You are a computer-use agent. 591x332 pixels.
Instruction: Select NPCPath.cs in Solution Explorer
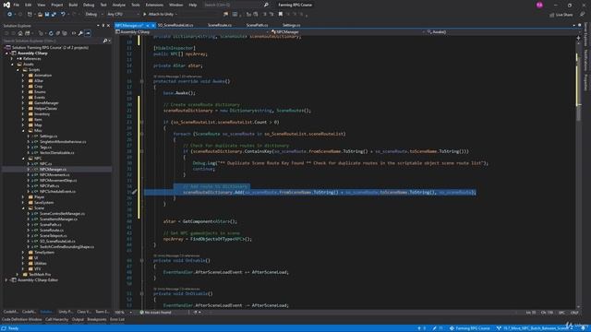coord(49,186)
